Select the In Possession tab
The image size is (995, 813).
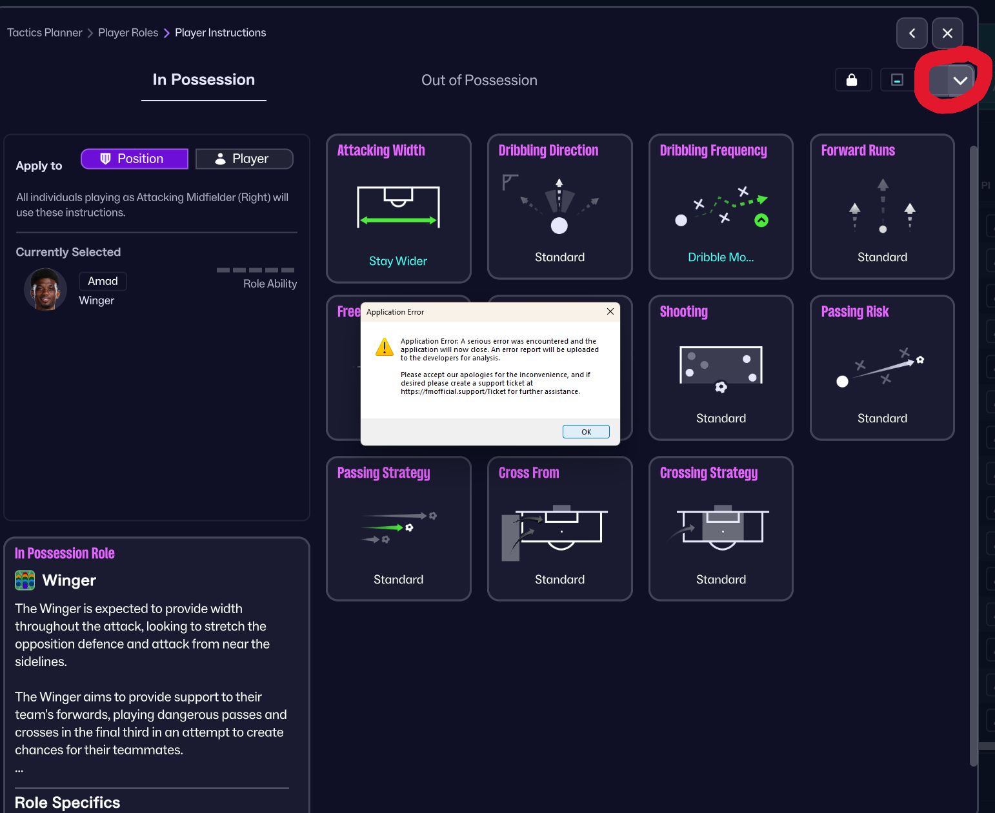click(203, 80)
